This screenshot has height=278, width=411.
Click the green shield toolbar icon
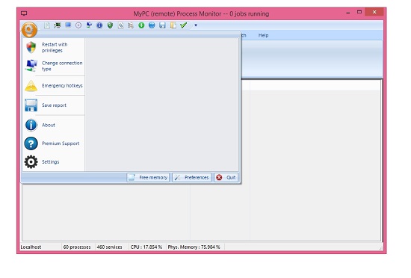point(110,25)
